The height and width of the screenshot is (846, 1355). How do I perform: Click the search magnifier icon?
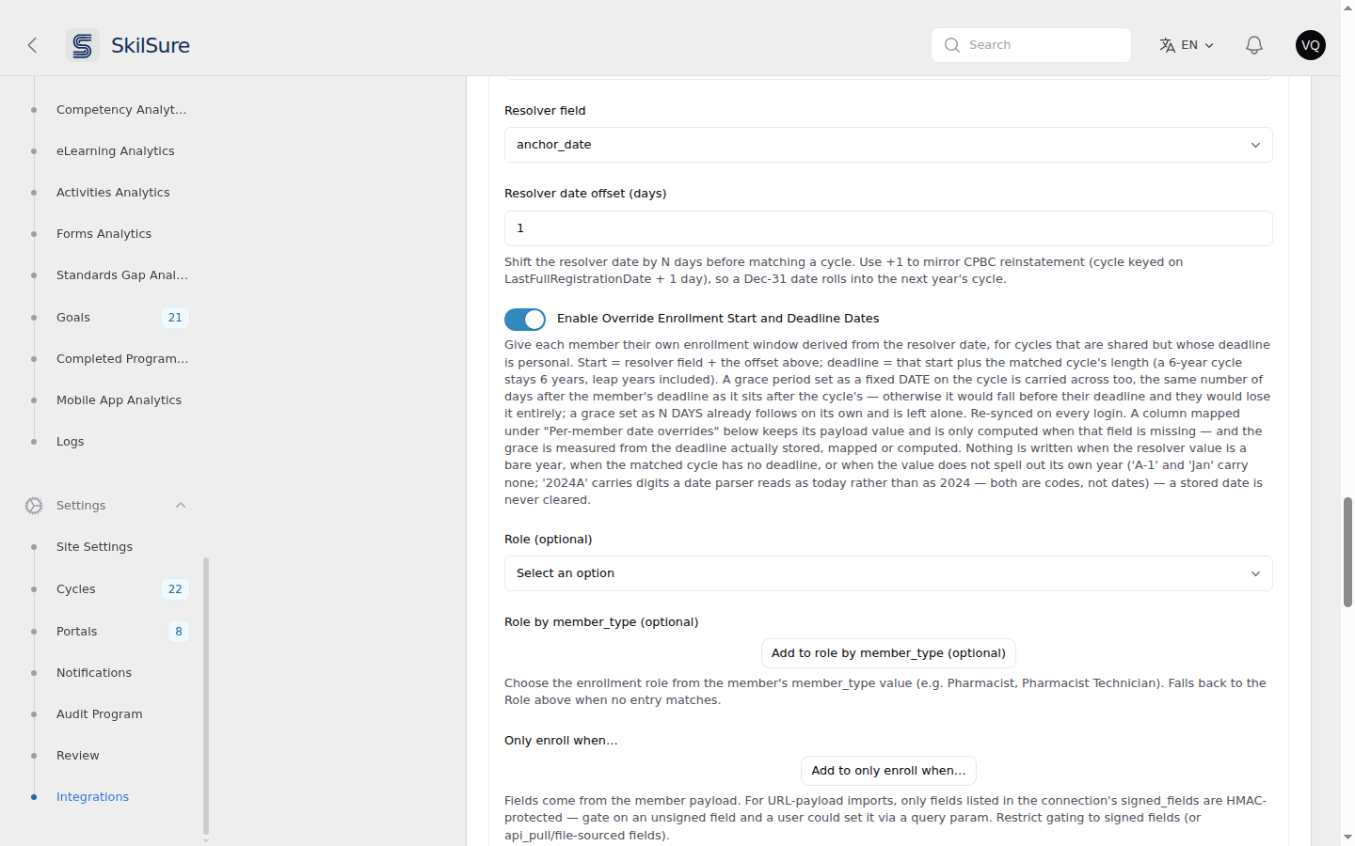point(952,45)
